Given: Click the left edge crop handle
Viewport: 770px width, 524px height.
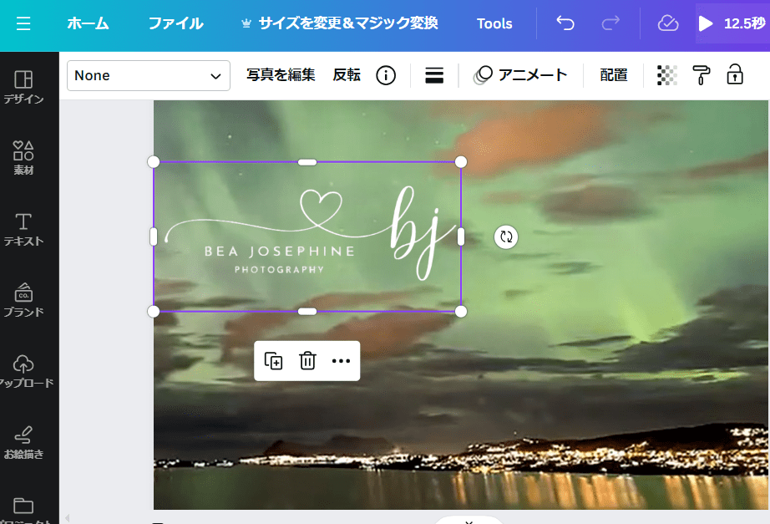Looking at the screenshot, I should tap(154, 237).
